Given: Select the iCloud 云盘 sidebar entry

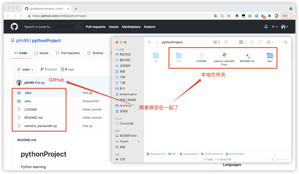Looking at the screenshot, I should pyautogui.click(x=127, y=123).
